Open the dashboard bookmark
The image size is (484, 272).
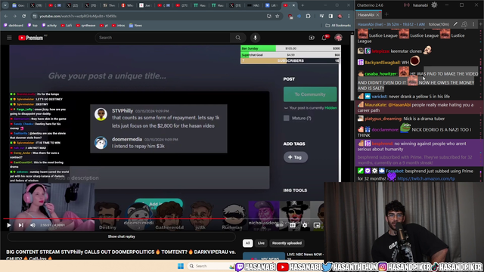click(14, 25)
